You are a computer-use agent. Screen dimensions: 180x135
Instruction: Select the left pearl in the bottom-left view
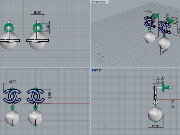(x=12, y=117)
